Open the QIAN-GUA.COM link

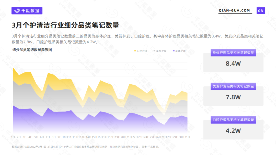point(234,11)
